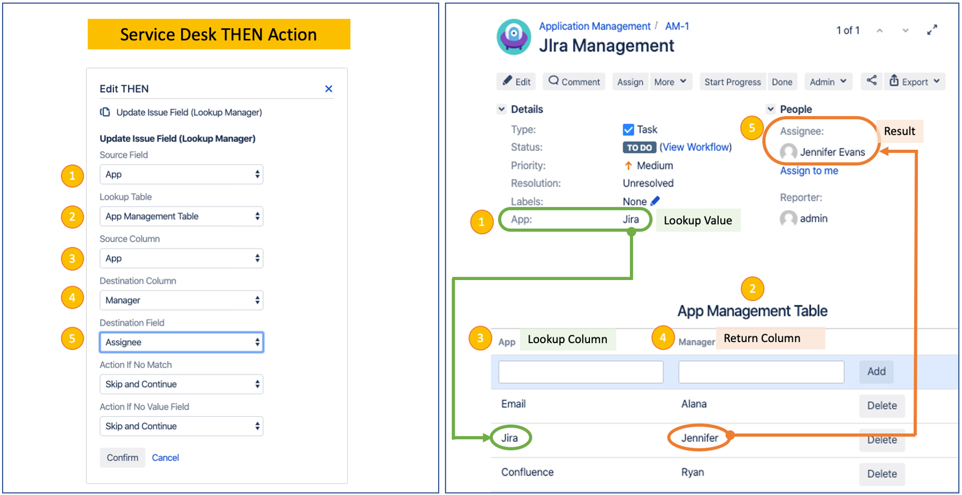The width and height of the screenshot is (962, 495).
Task: Open the Admin menu
Action: (828, 82)
